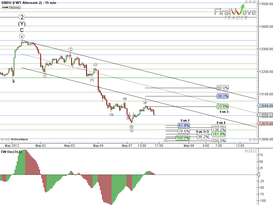This screenshot has height=205, width=273.
Task: Click the 13049.09 price axis marker
Action: tap(265, 106)
